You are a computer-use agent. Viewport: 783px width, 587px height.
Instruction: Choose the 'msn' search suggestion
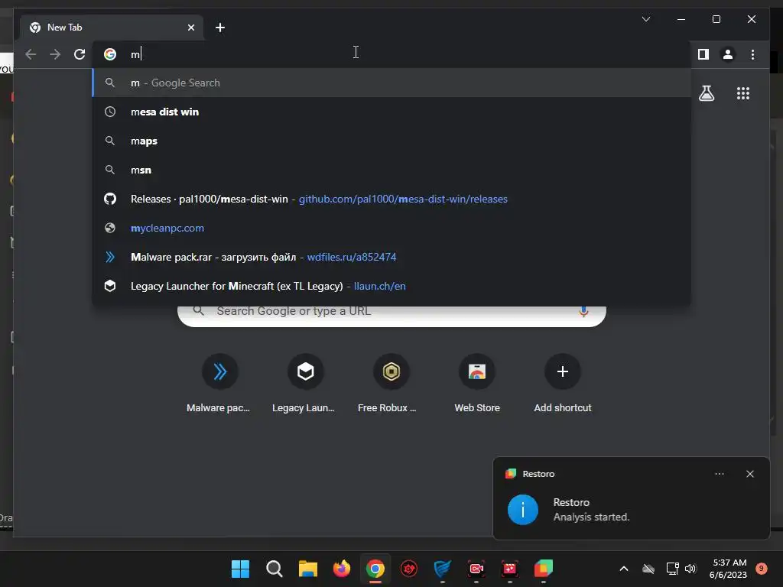click(392, 170)
